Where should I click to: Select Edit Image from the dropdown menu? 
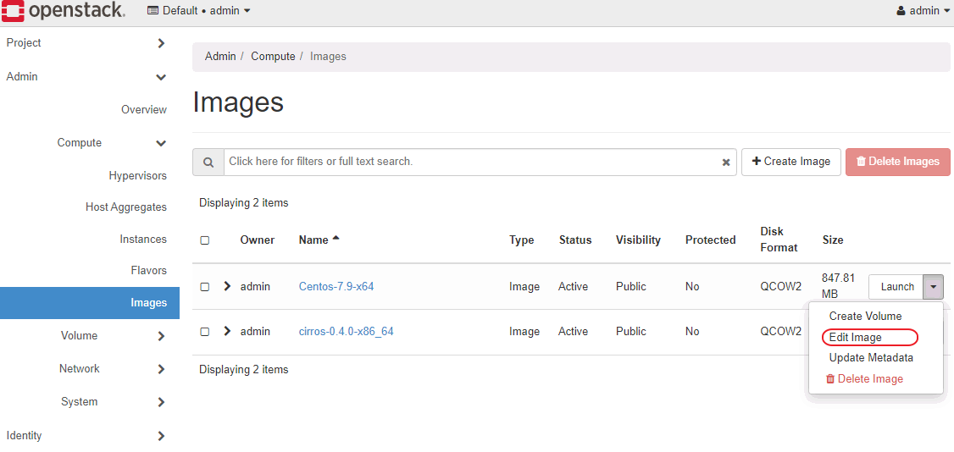(856, 337)
